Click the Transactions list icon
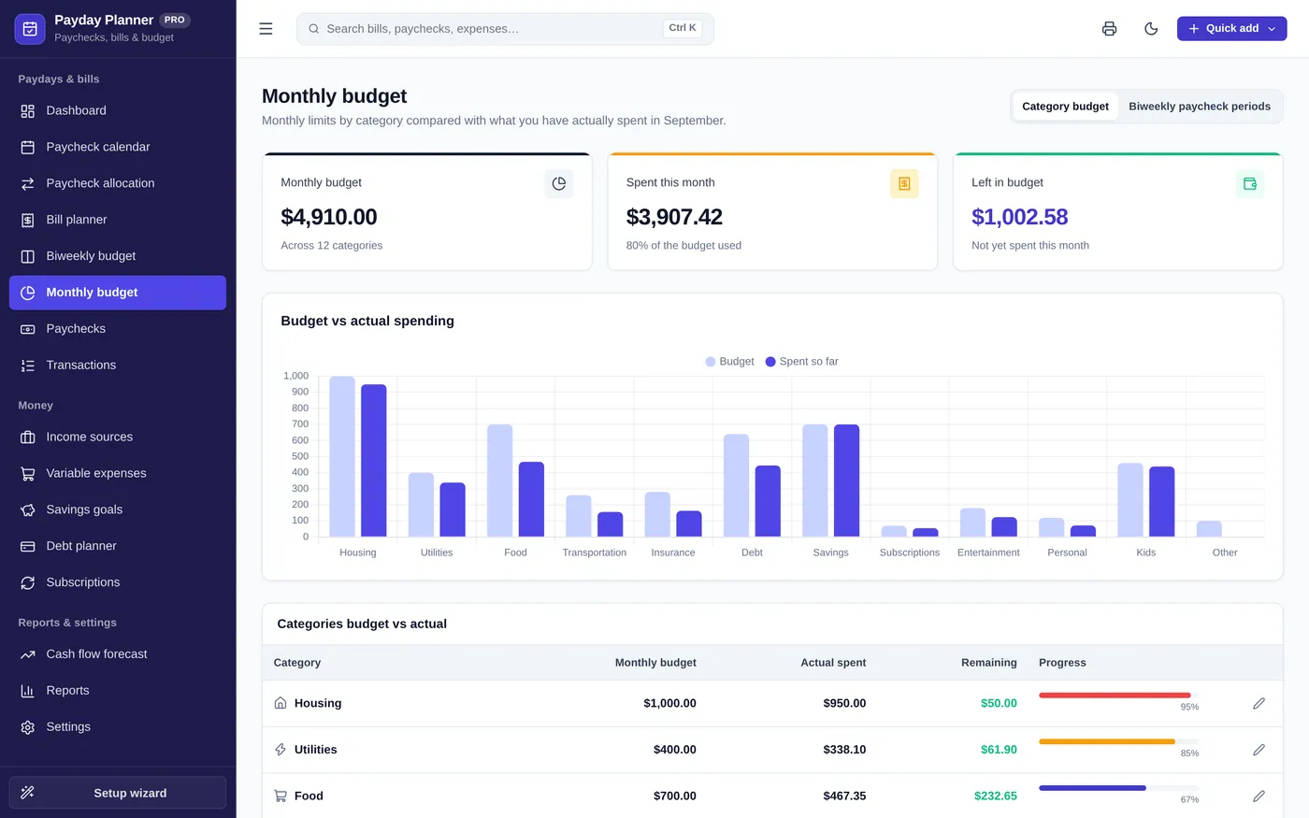 [28, 366]
